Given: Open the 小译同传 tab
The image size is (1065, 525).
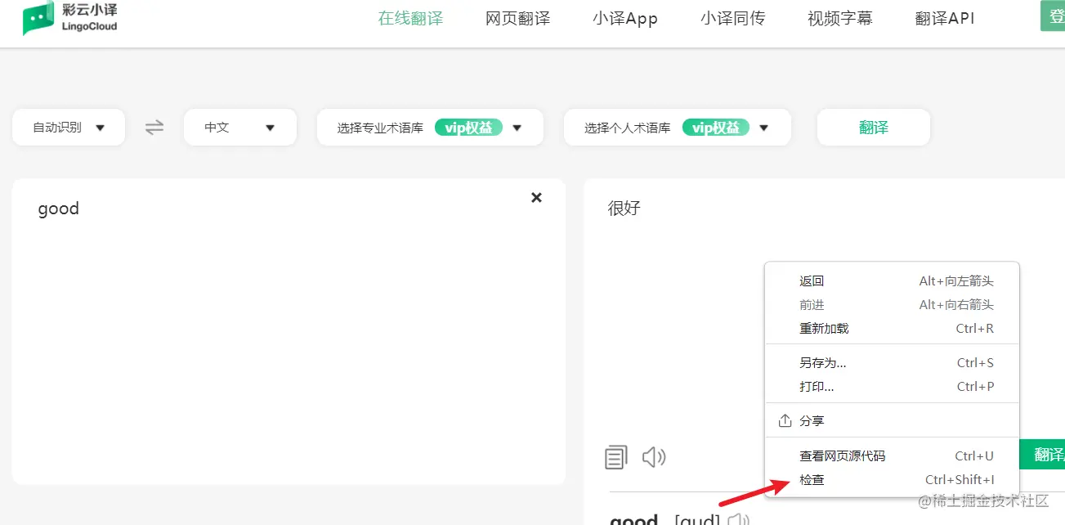Looking at the screenshot, I should point(732,18).
